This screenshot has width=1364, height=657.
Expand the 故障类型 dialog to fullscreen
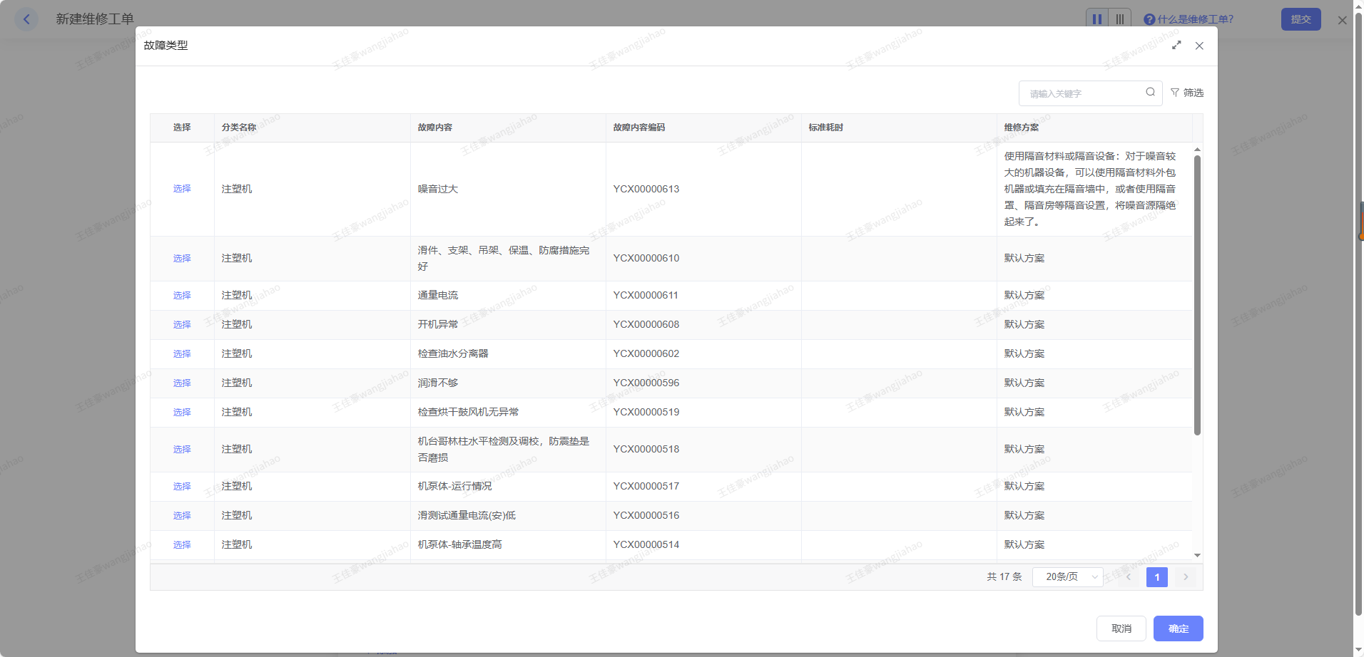[x=1176, y=46]
